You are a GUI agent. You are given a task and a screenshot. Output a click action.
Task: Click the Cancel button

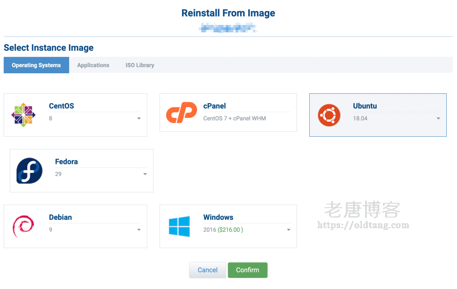click(x=208, y=270)
